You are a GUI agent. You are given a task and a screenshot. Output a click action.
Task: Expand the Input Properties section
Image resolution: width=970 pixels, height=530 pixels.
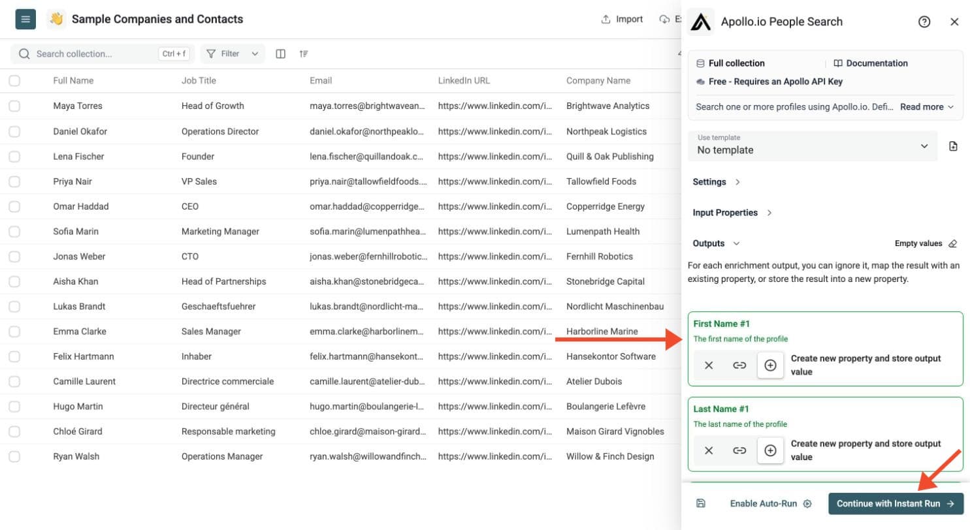[732, 213]
